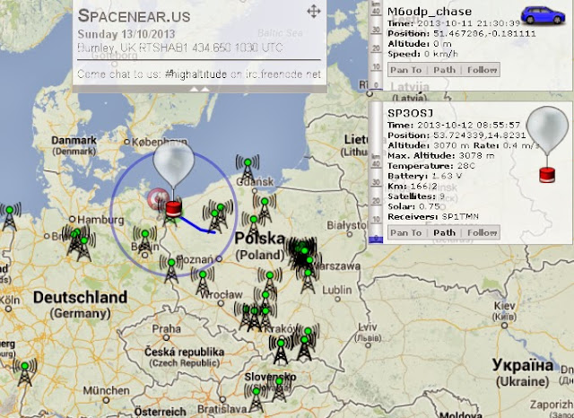This screenshot has width=574, height=418.
Task: Click the #highaltitude chat text
Action: point(196,74)
